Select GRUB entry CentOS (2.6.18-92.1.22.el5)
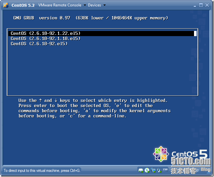Viewport: 214px width, 177px height. pyautogui.click(x=102, y=34)
